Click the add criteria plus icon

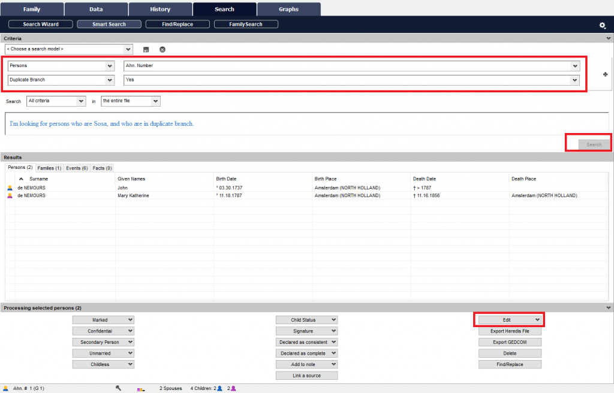click(x=605, y=74)
